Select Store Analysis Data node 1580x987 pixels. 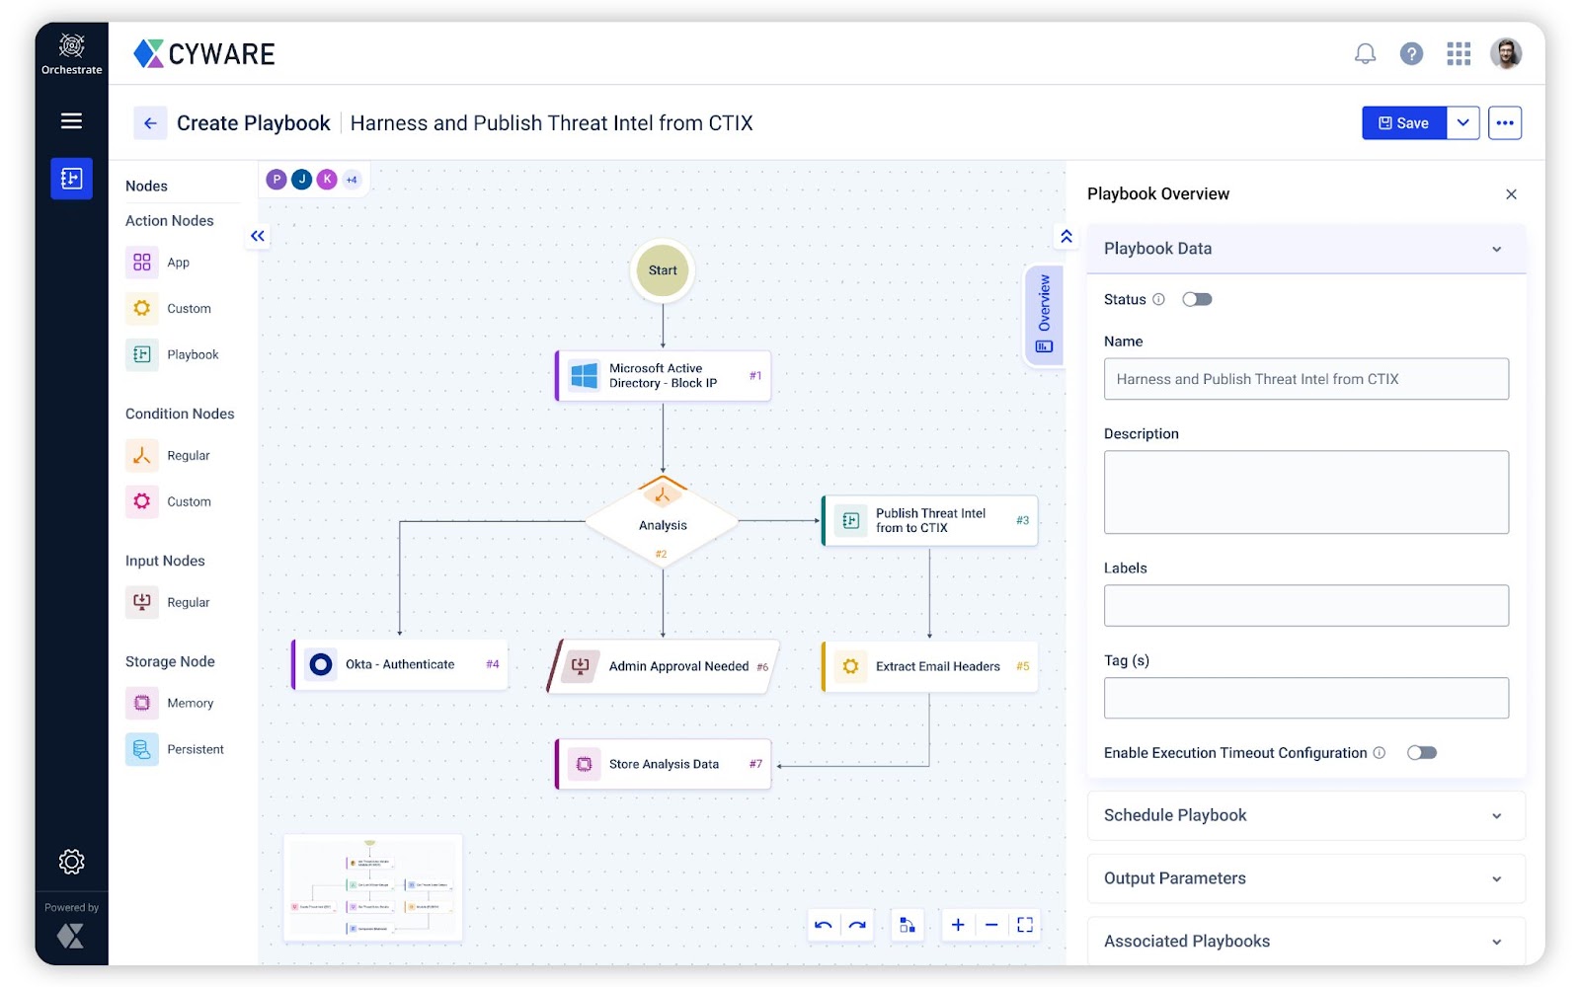[663, 764]
